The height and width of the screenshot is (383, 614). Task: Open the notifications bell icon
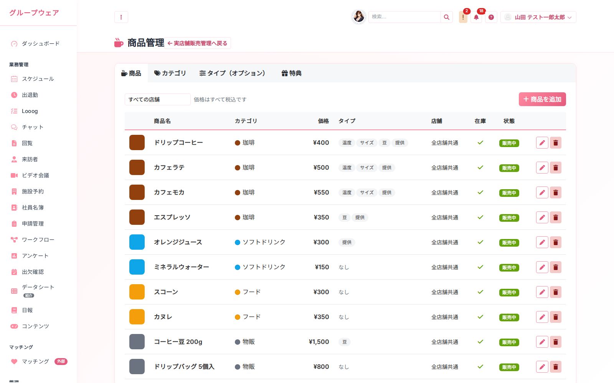[x=476, y=17]
